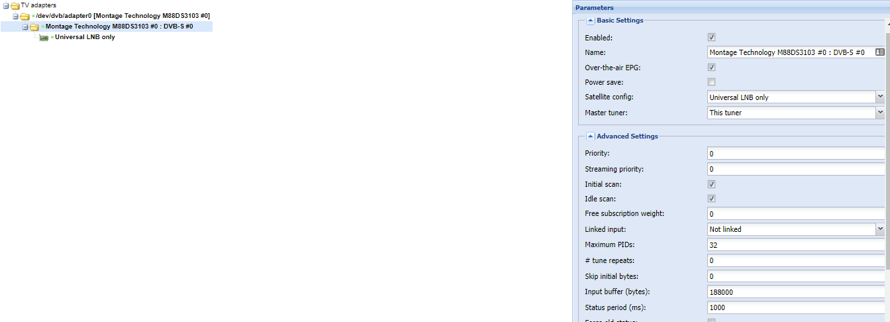
Task: Click the Universal LNB only card icon
Action: click(x=44, y=38)
